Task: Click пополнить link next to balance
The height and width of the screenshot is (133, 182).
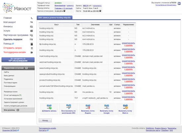Action: [97, 6]
